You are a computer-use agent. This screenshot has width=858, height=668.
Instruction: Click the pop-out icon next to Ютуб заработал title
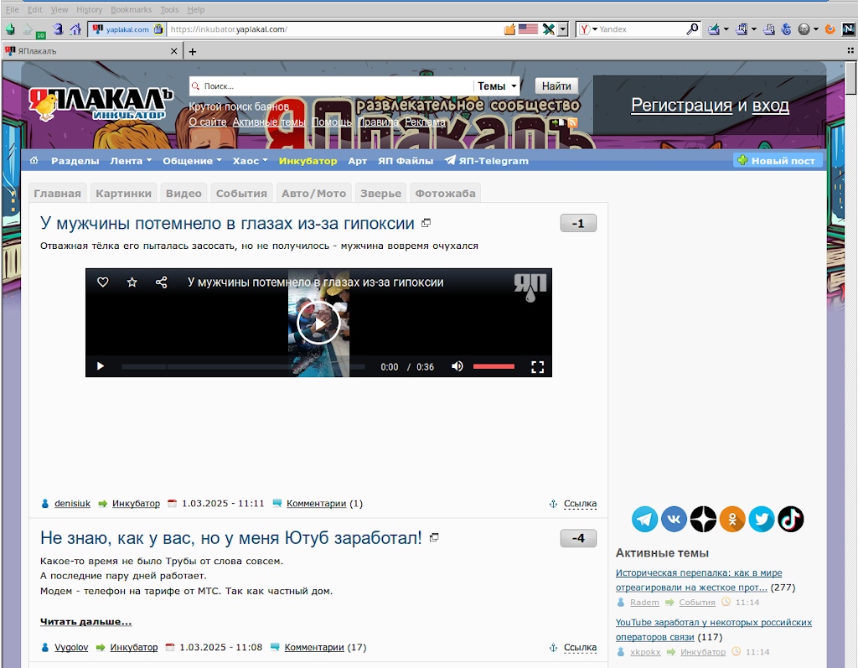click(x=434, y=538)
